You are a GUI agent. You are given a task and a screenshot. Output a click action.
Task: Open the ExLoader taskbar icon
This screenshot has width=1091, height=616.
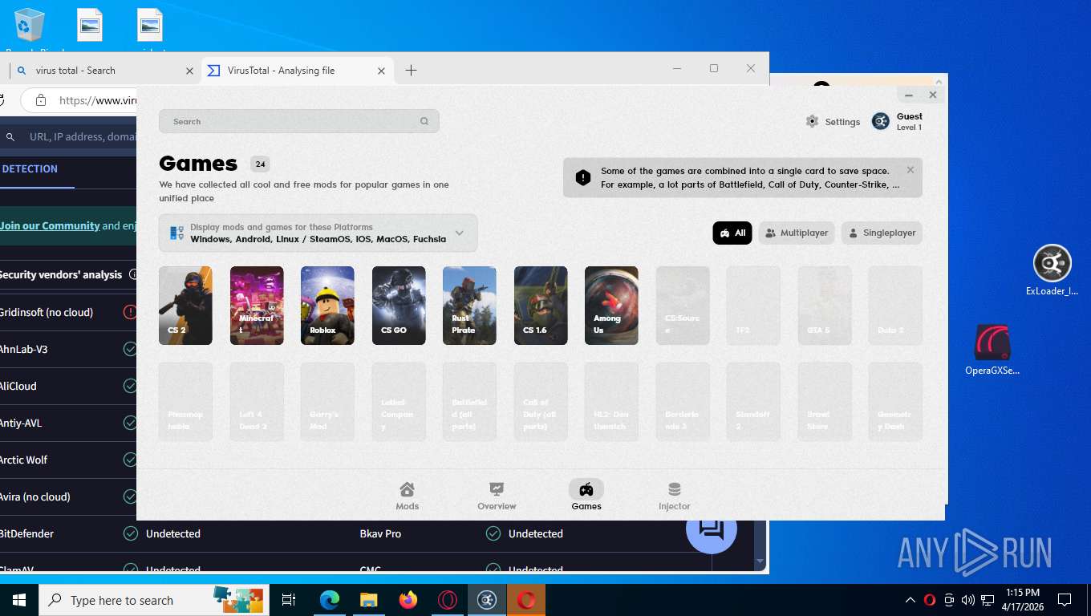(x=487, y=600)
